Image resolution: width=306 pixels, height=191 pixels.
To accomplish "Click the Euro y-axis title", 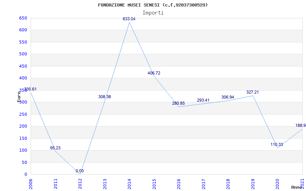I will point(19,96).
